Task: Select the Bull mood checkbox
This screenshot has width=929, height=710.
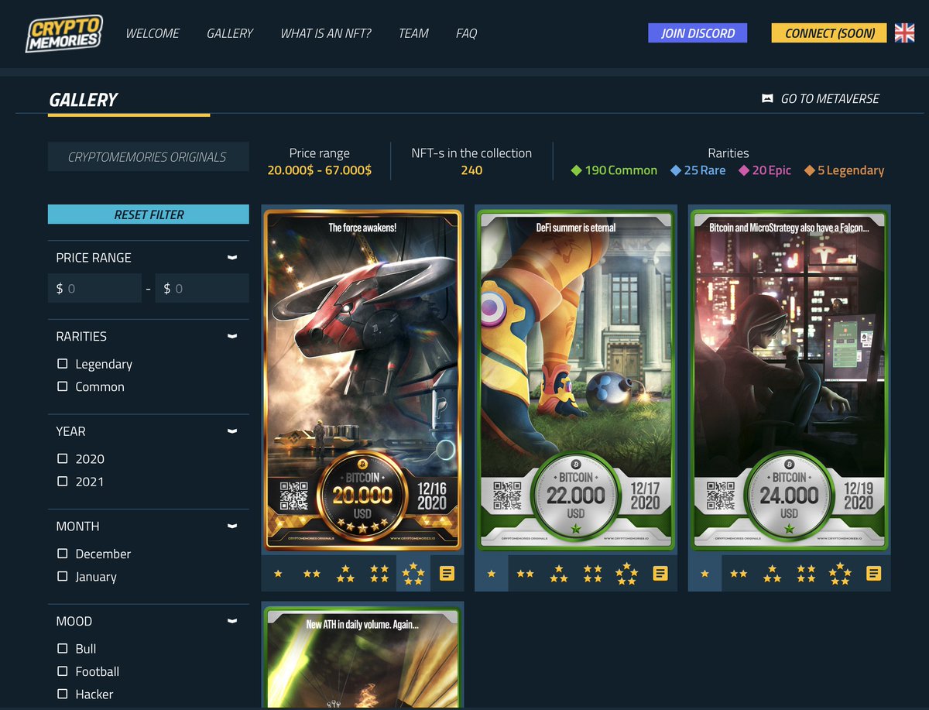Action: click(63, 648)
